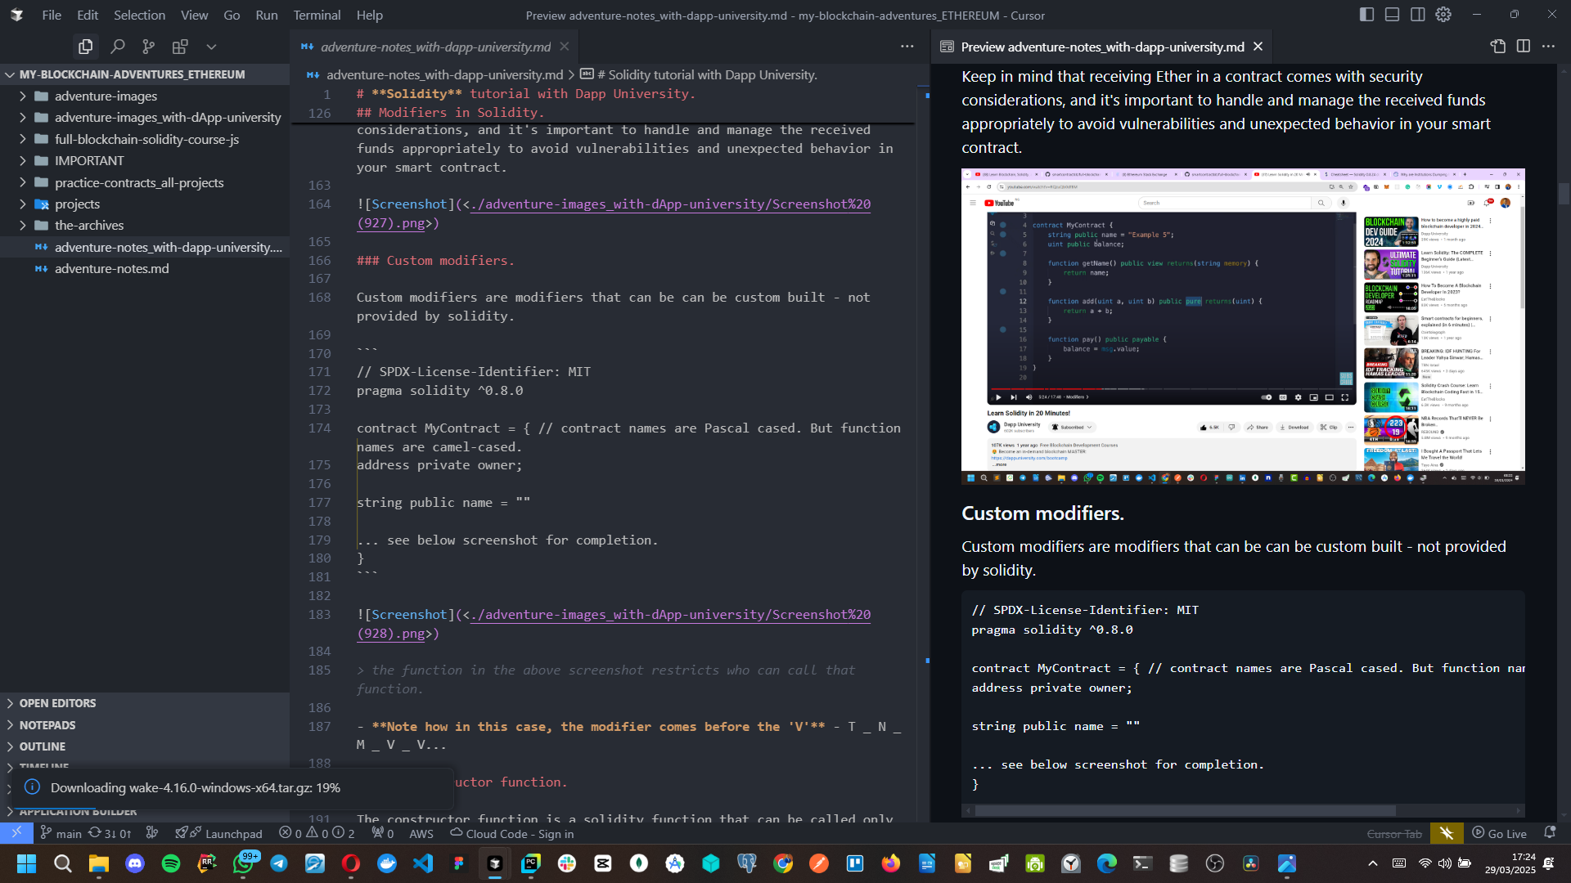The image size is (1571, 883).
Task: Switch to the Preview adventure-notes tab
Action: [1101, 47]
